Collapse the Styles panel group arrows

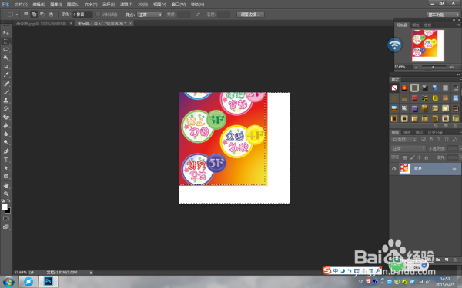(x=458, y=74)
